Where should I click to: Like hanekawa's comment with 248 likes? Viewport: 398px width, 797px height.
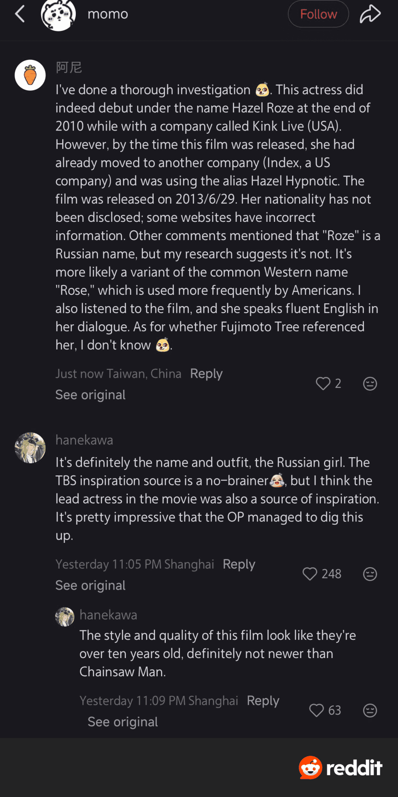click(x=310, y=574)
